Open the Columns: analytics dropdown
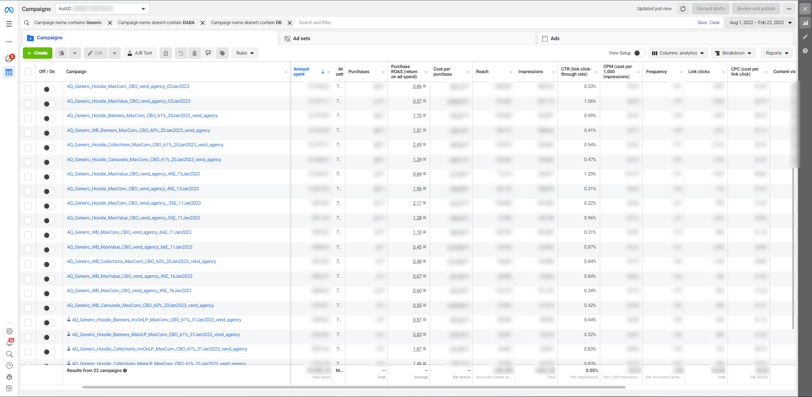This screenshot has height=397, width=812. coord(678,53)
